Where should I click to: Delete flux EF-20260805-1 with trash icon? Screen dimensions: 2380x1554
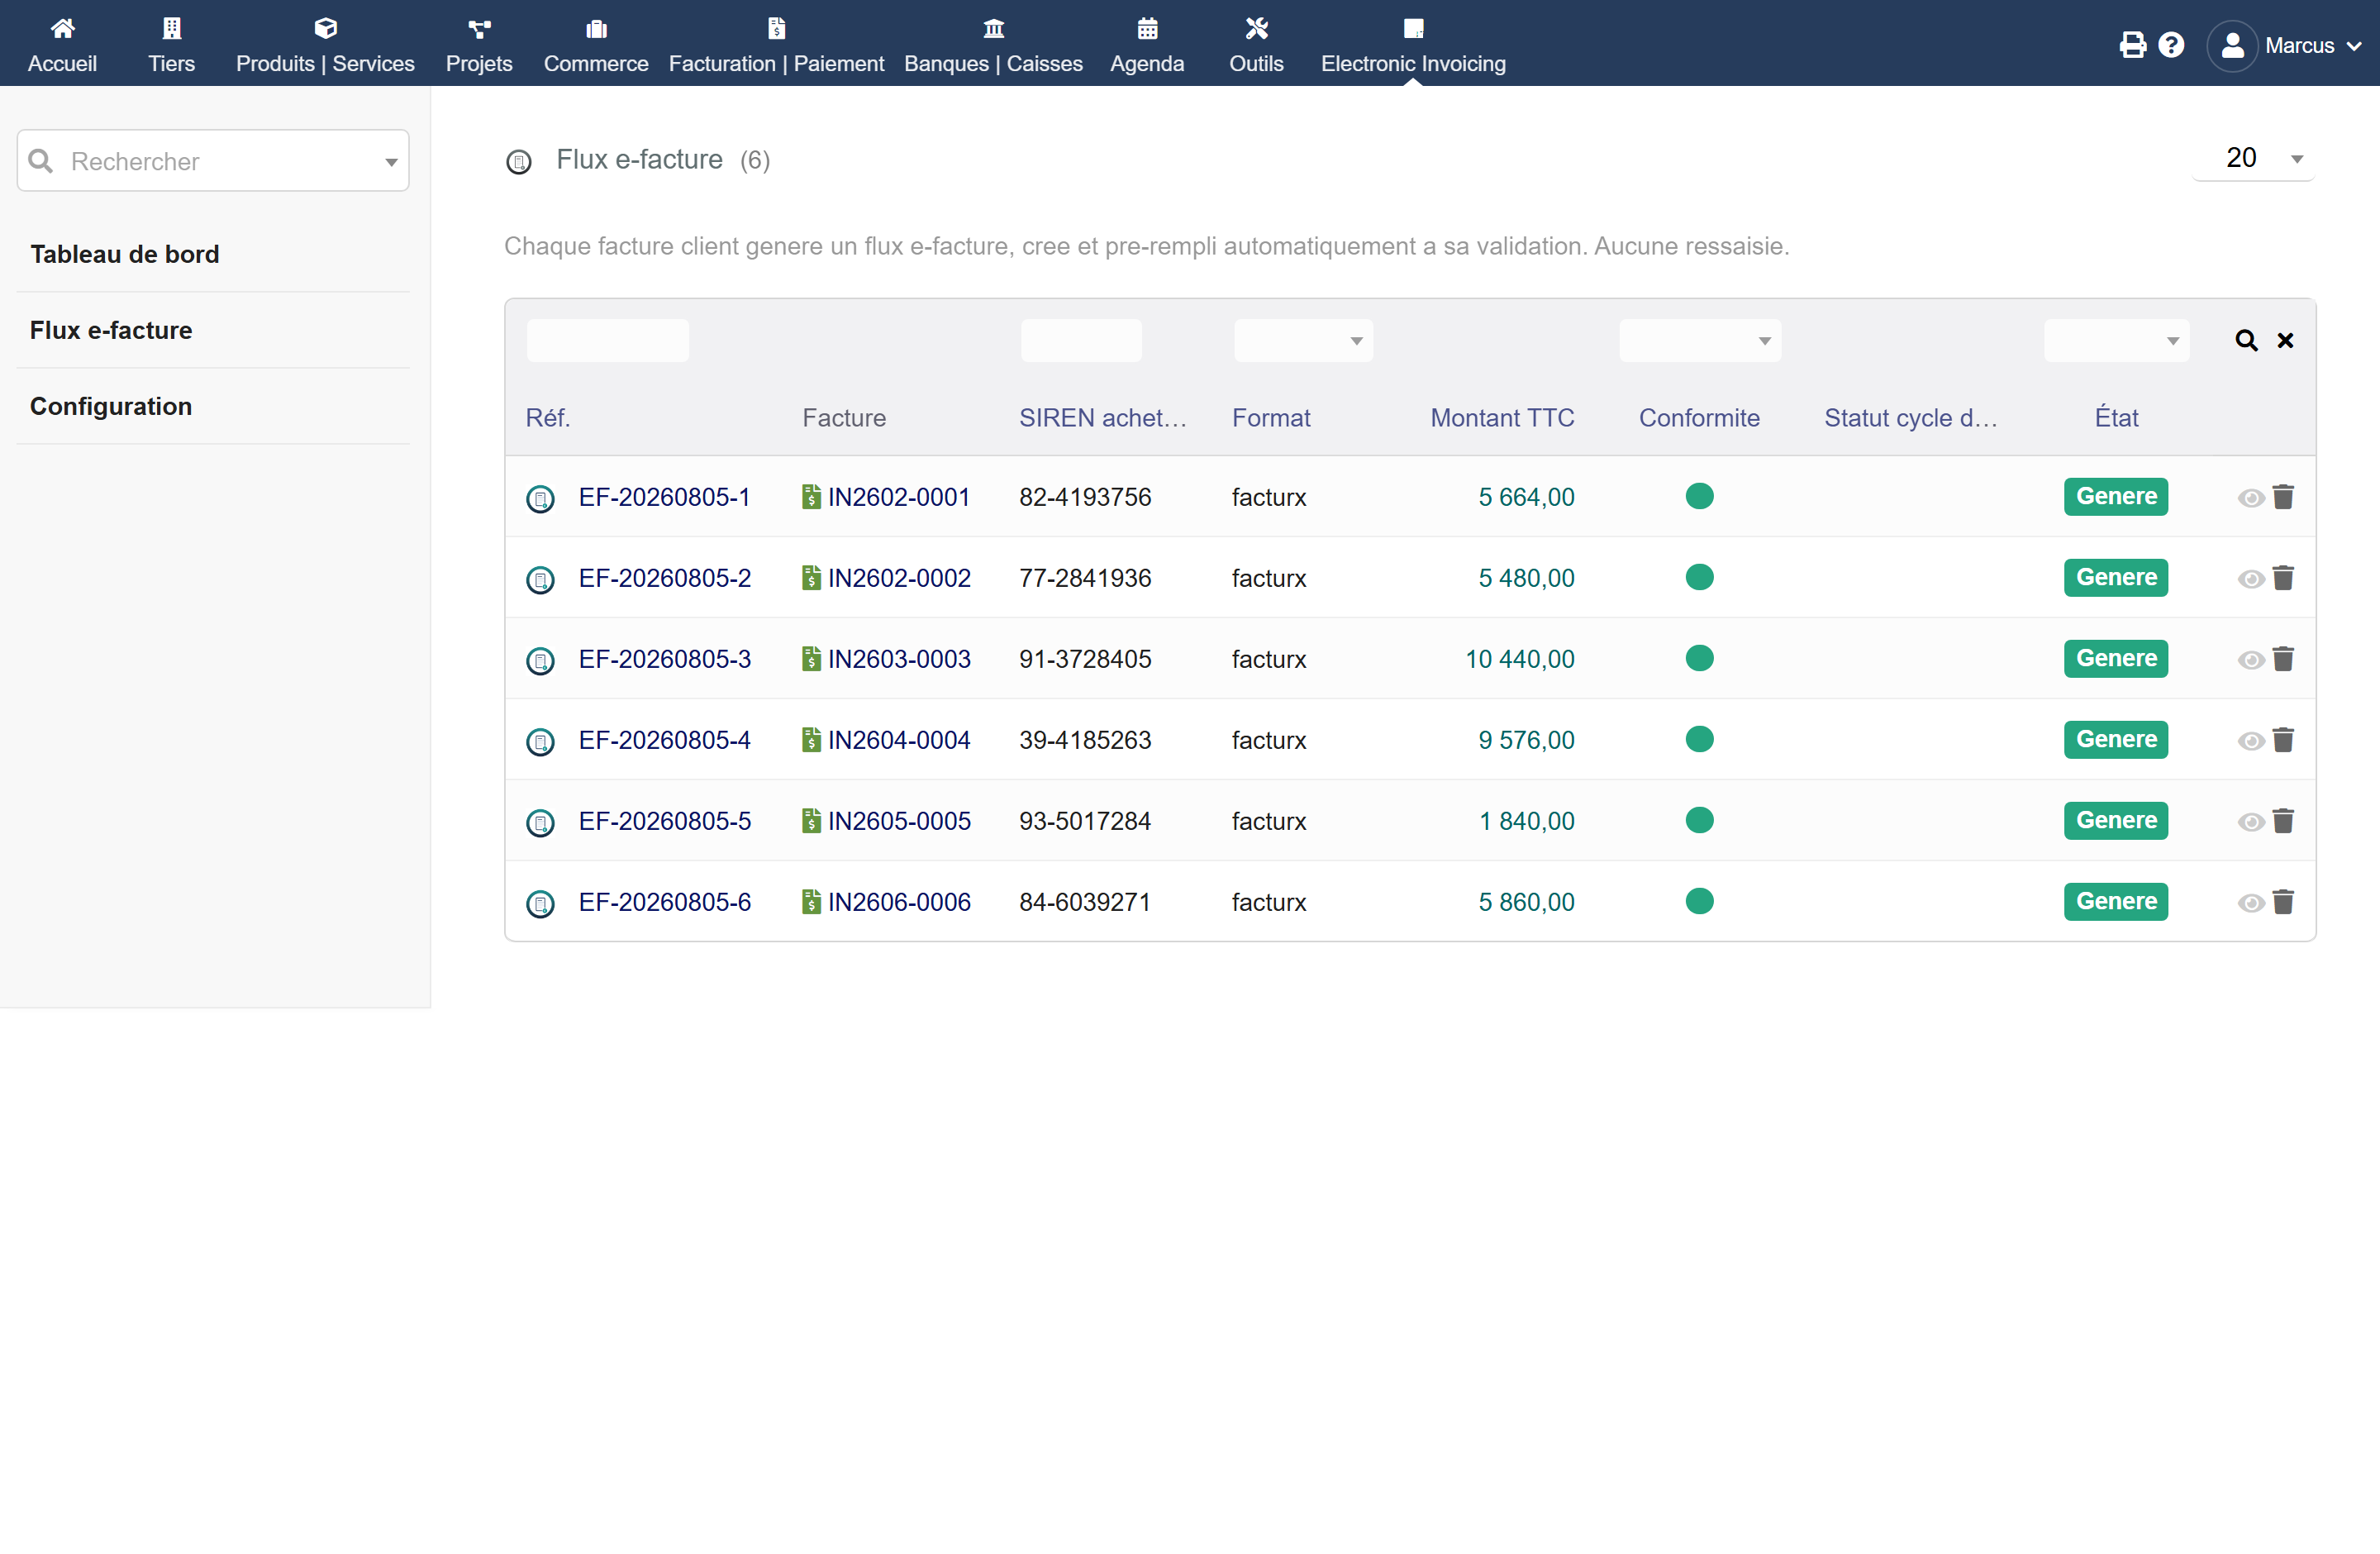click(2283, 497)
